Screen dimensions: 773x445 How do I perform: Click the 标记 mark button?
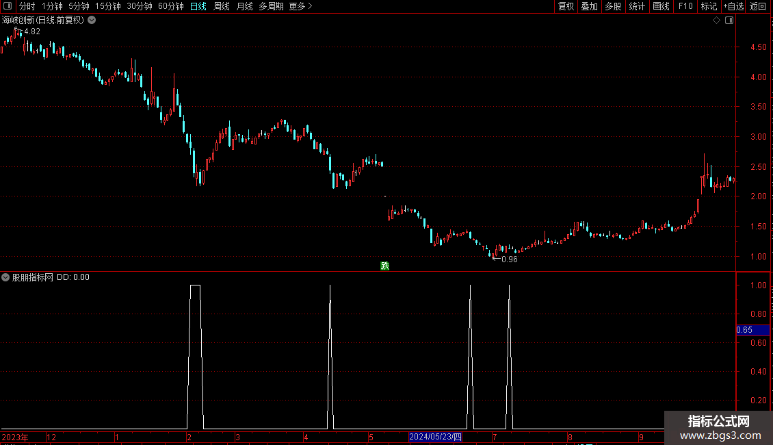(709, 6)
